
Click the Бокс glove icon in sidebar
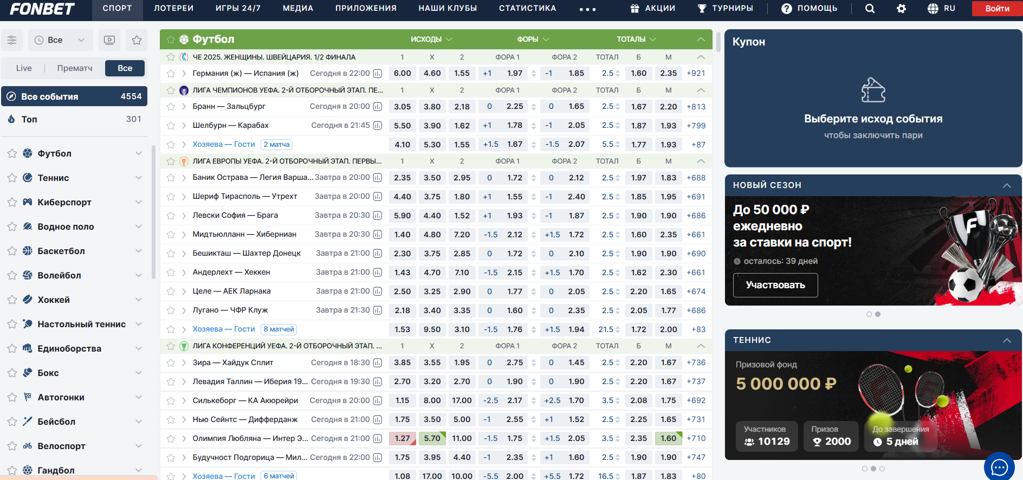[x=28, y=373]
